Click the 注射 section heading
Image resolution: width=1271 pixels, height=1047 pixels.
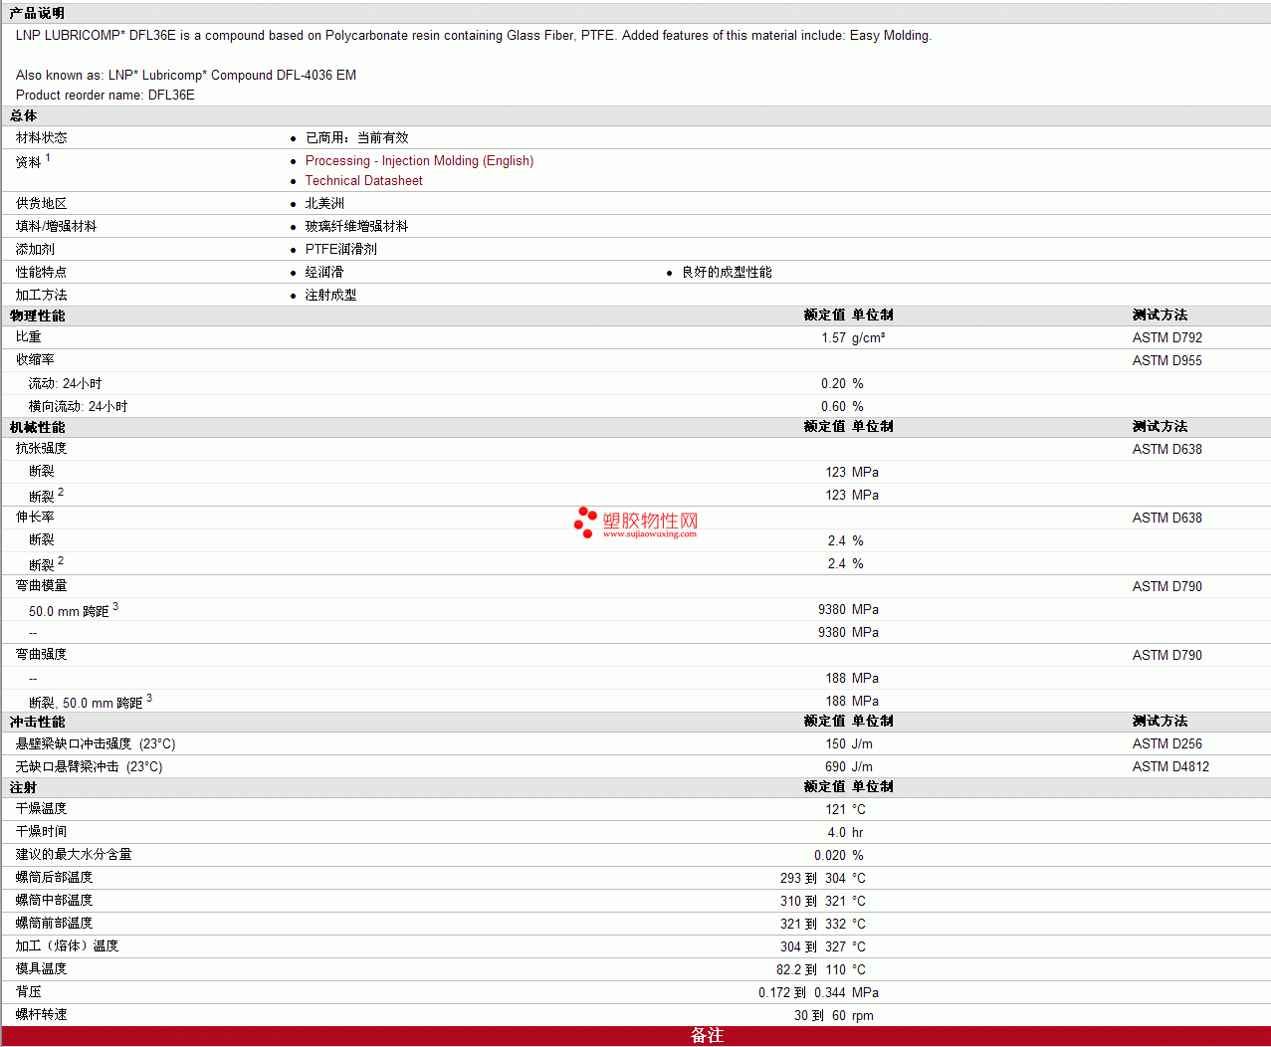click(23, 787)
